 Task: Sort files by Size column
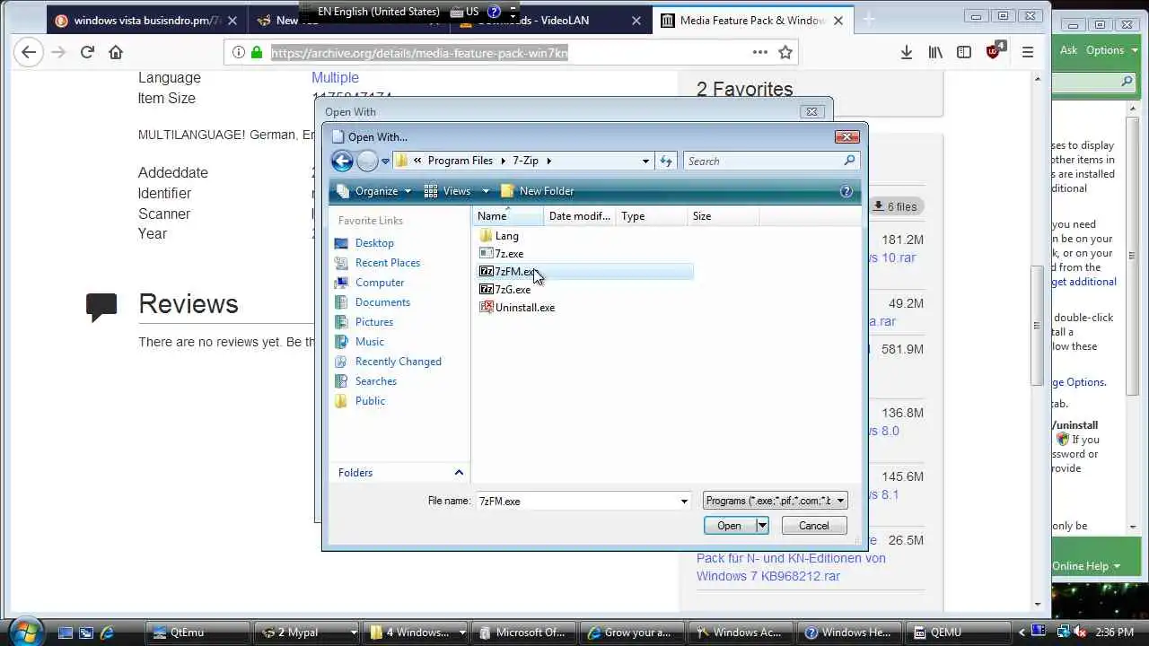[x=723, y=216]
